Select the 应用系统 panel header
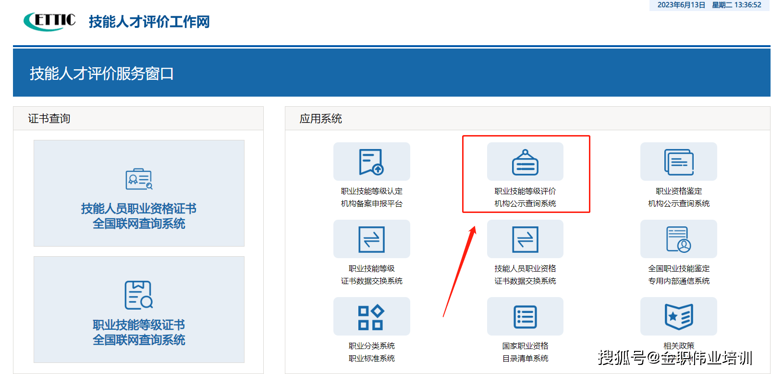The width and height of the screenshot is (771, 374). [320, 119]
